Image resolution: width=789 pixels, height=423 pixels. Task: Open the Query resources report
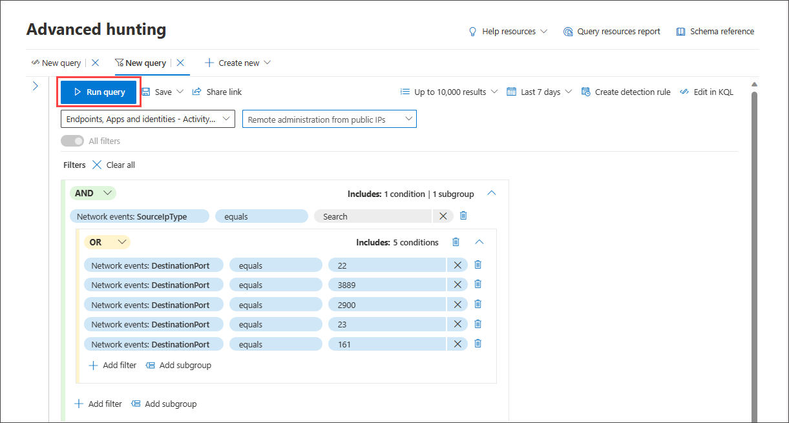[x=611, y=31]
